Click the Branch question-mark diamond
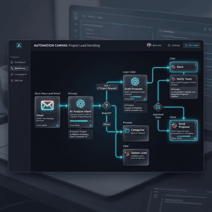Viewport: 212px width, 212px height. point(107,106)
